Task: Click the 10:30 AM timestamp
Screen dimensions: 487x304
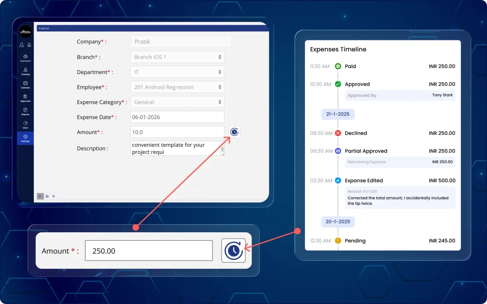Action: (320, 85)
